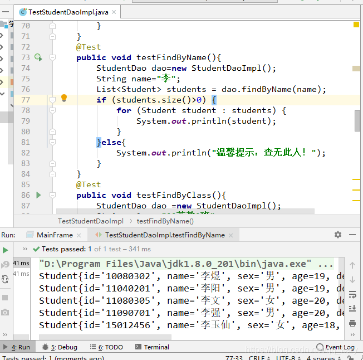Click the editor horizontal scrollbar
The height and width of the screenshot is (360, 363).
coord(185,211)
